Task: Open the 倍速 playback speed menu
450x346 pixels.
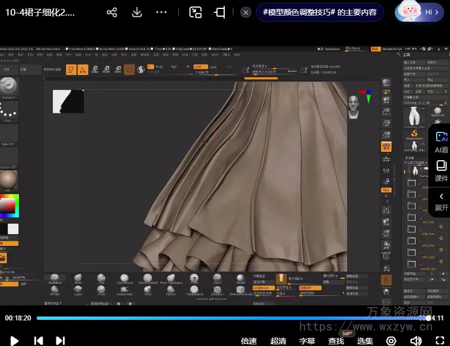Action: pyautogui.click(x=249, y=340)
